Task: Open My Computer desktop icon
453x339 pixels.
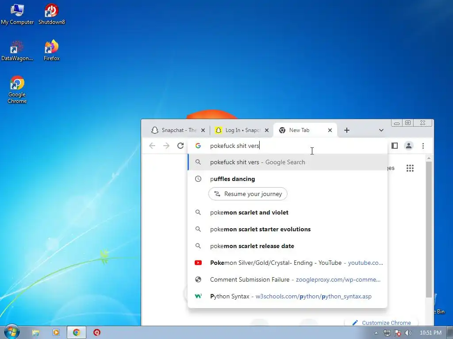Action: [17, 15]
